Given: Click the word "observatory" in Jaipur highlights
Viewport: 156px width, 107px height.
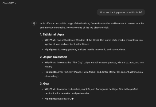Looking at the screenshot, I should click(51, 76).
